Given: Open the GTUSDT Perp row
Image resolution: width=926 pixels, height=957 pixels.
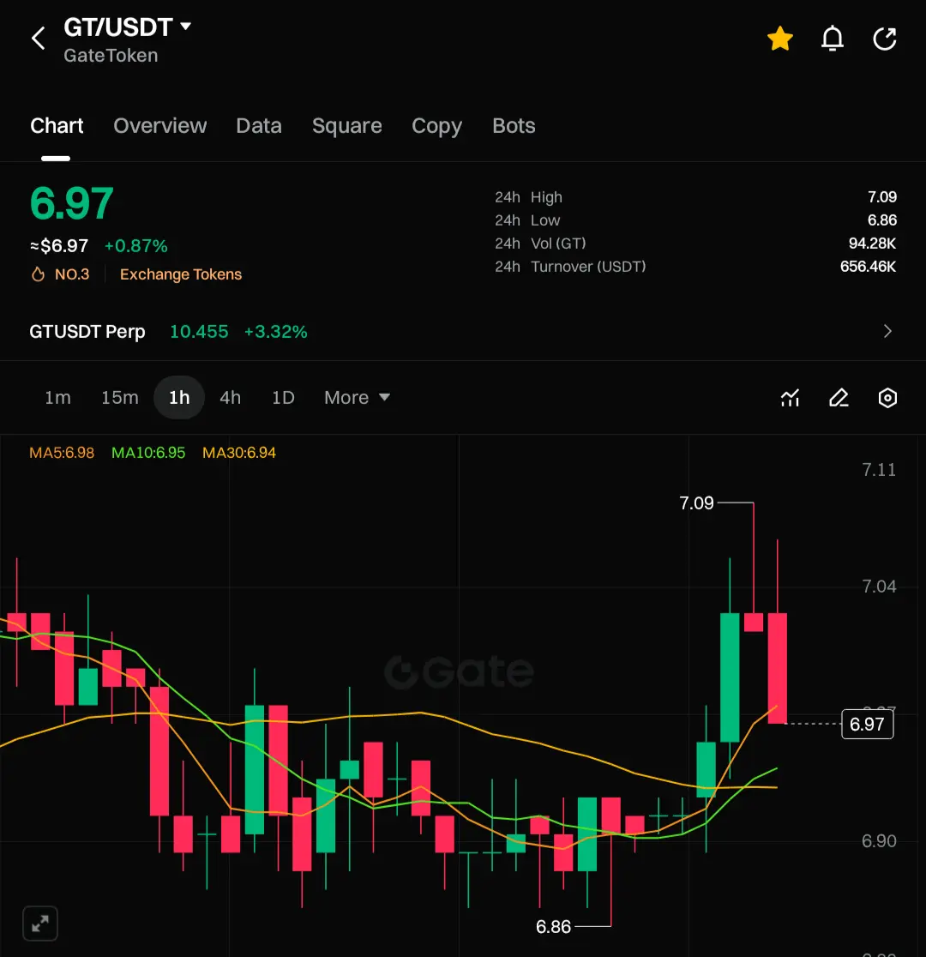Looking at the screenshot, I should (463, 331).
